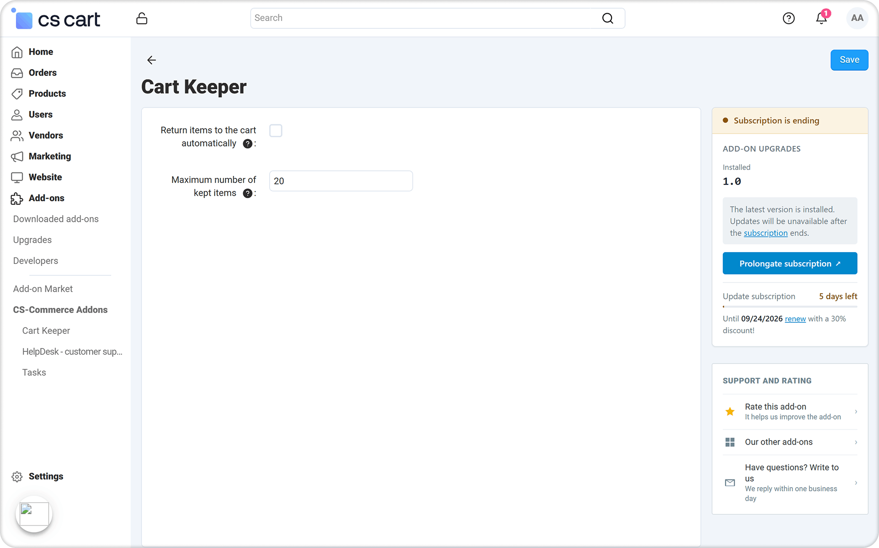Open the help question mark icon

(x=788, y=18)
